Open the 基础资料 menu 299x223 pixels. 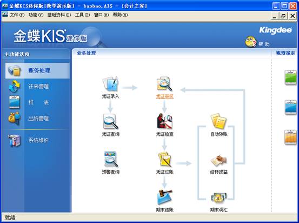point(59,15)
